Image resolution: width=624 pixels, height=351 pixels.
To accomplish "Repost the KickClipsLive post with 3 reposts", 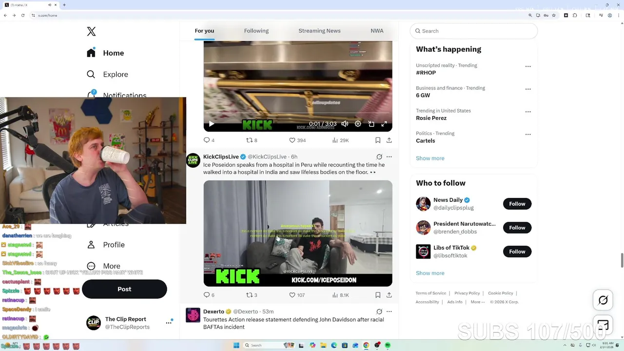I will 252,295.
